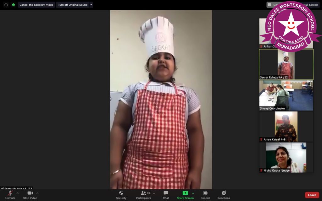Open the Participants panel

pos(143,195)
